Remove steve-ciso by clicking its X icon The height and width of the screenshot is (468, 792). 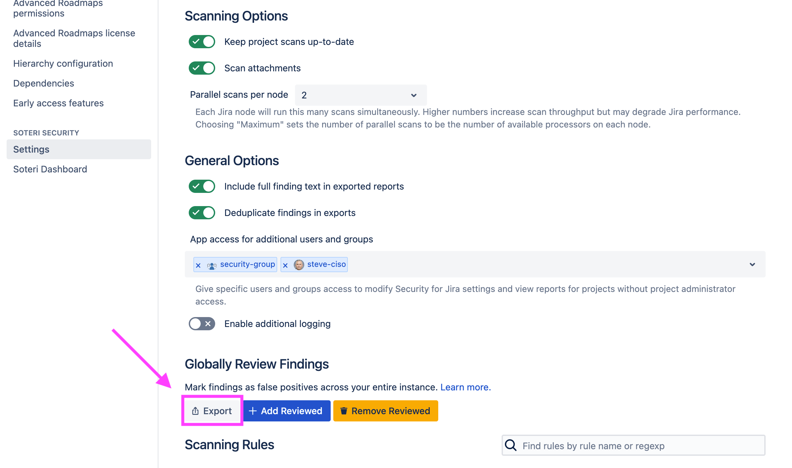point(285,265)
